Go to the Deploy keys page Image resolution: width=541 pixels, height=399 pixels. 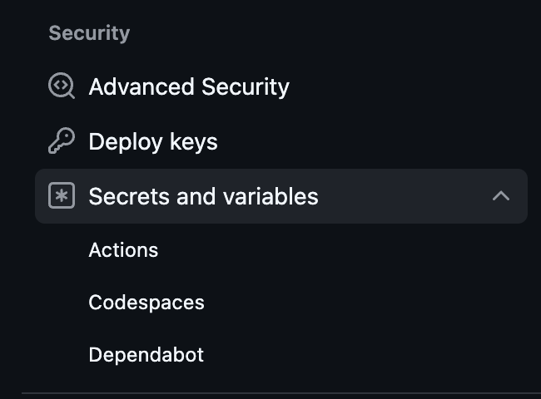[153, 141]
